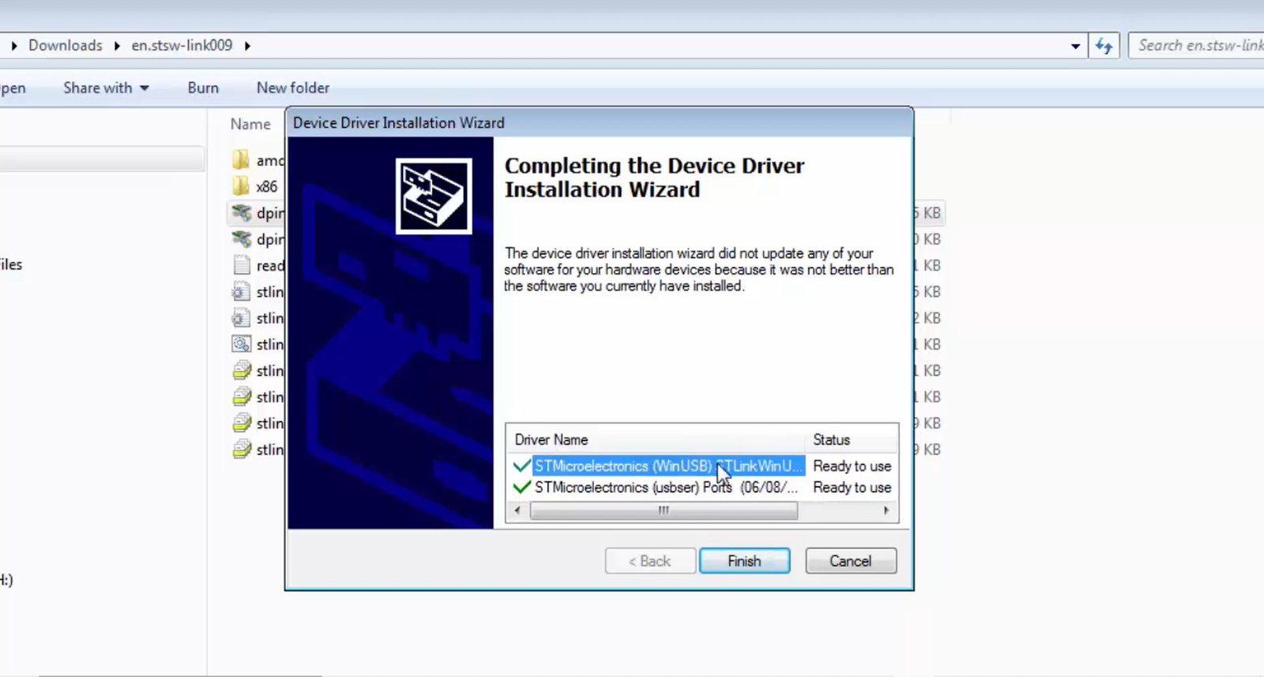This screenshot has height=677, width=1264.
Task: Click the driver list horizontal scrollbar thumb
Action: coord(664,511)
